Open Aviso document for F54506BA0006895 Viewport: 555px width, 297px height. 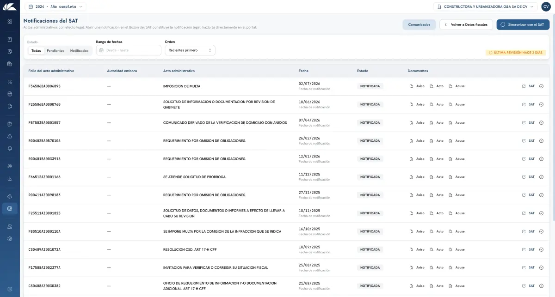[417, 86]
